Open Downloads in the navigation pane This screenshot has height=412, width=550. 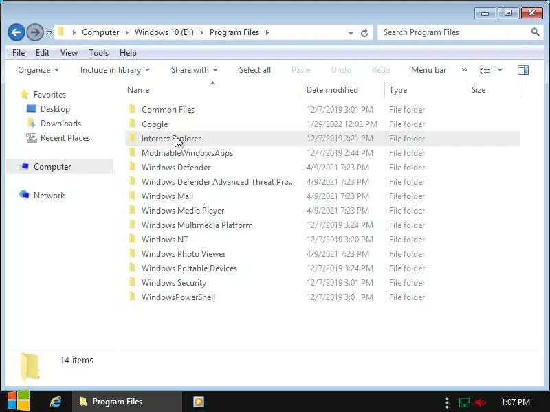[60, 124]
